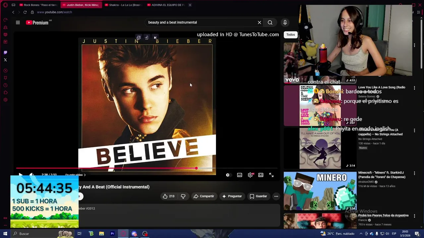This screenshot has width=424, height=238.
Task: Start voice search with the microphone
Action: pyautogui.click(x=285, y=22)
